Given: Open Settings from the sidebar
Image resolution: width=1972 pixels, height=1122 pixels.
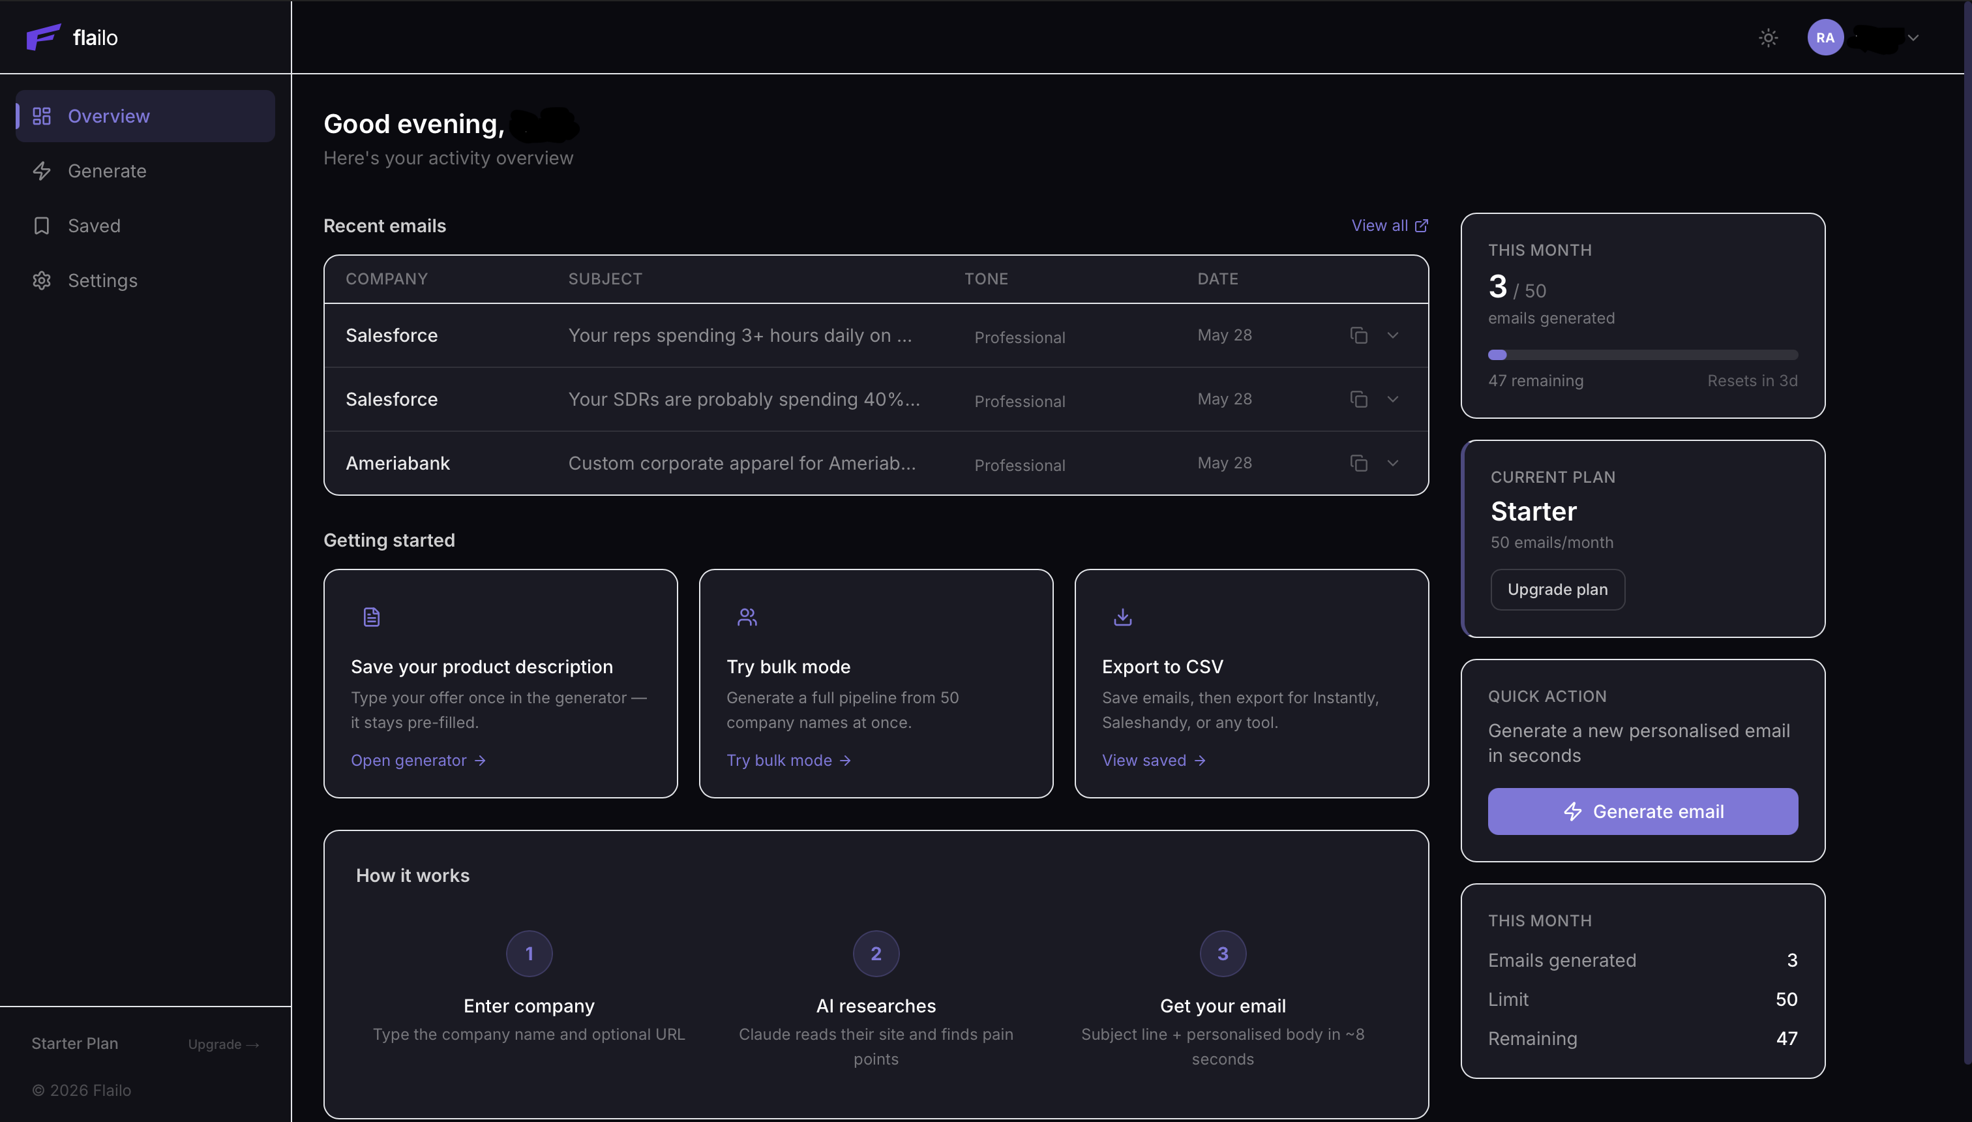Looking at the screenshot, I should coord(145,280).
